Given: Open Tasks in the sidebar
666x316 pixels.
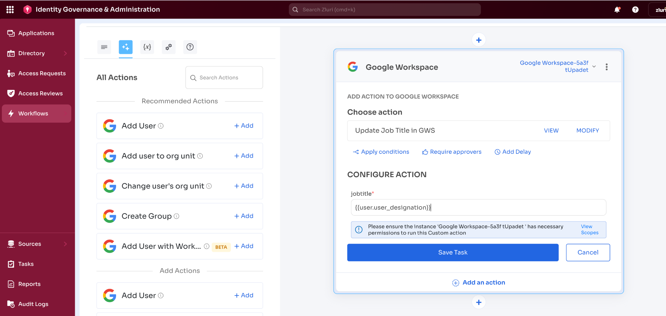Looking at the screenshot, I should coord(26,264).
